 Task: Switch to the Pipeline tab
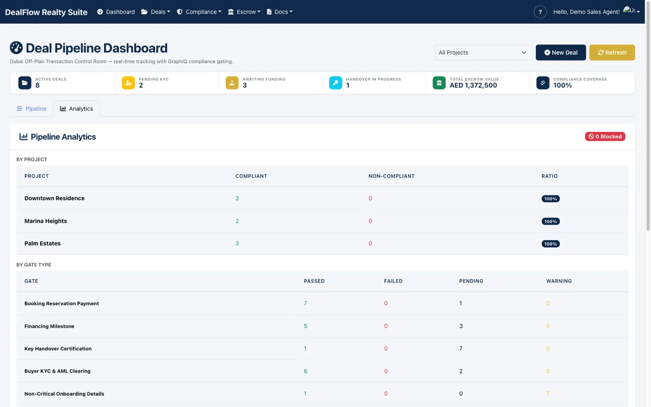[32, 109]
